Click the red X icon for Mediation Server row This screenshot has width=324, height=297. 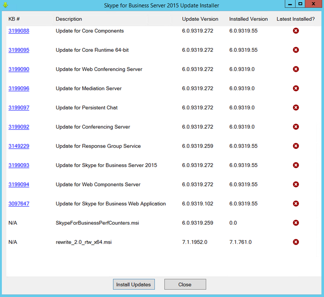pos(296,89)
